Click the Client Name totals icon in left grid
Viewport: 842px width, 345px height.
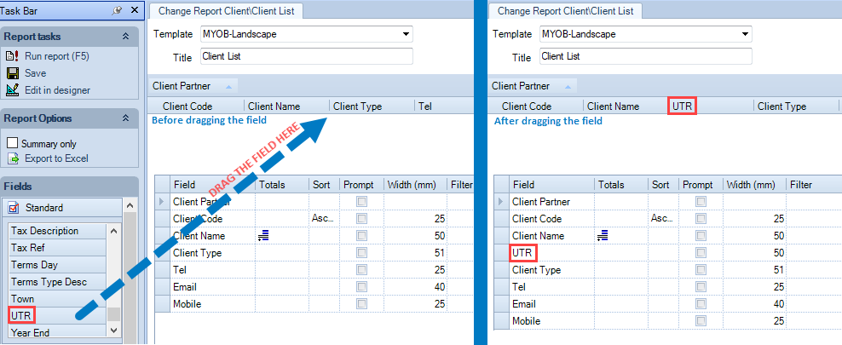pyautogui.click(x=263, y=236)
